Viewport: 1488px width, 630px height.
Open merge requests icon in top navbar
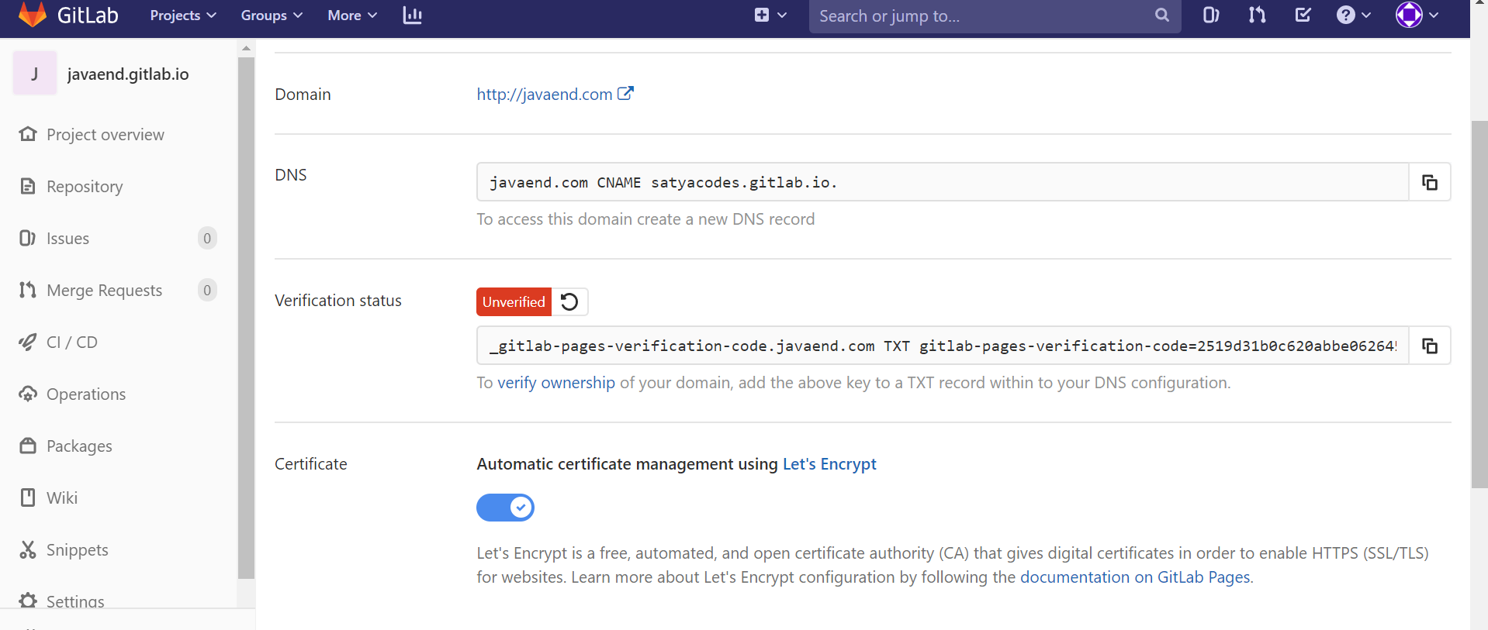click(1257, 15)
